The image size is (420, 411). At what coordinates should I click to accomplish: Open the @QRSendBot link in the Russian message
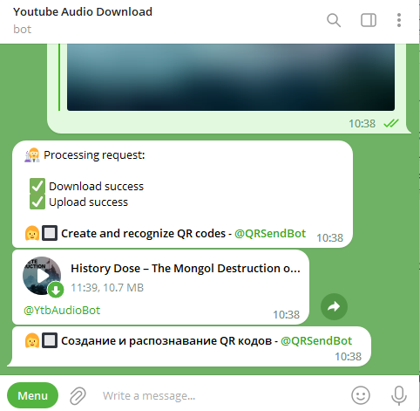tap(316, 340)
